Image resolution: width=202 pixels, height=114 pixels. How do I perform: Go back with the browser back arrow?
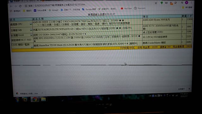click(x=11, y=6)
